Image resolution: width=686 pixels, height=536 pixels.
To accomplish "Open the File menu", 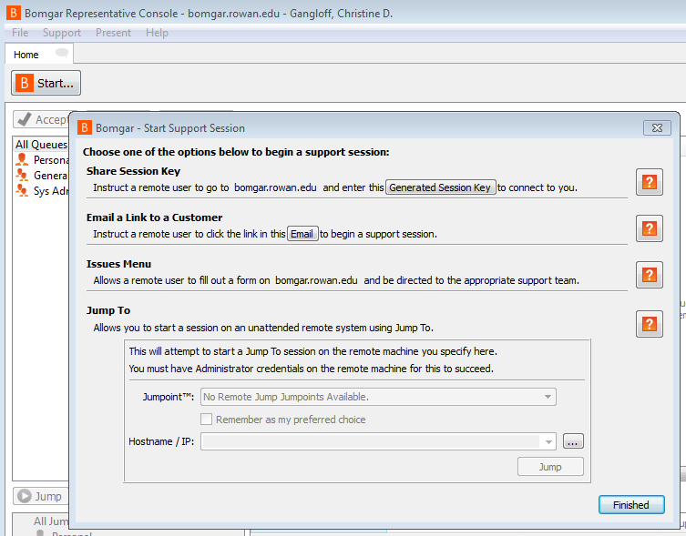I will tap(20, 33).
